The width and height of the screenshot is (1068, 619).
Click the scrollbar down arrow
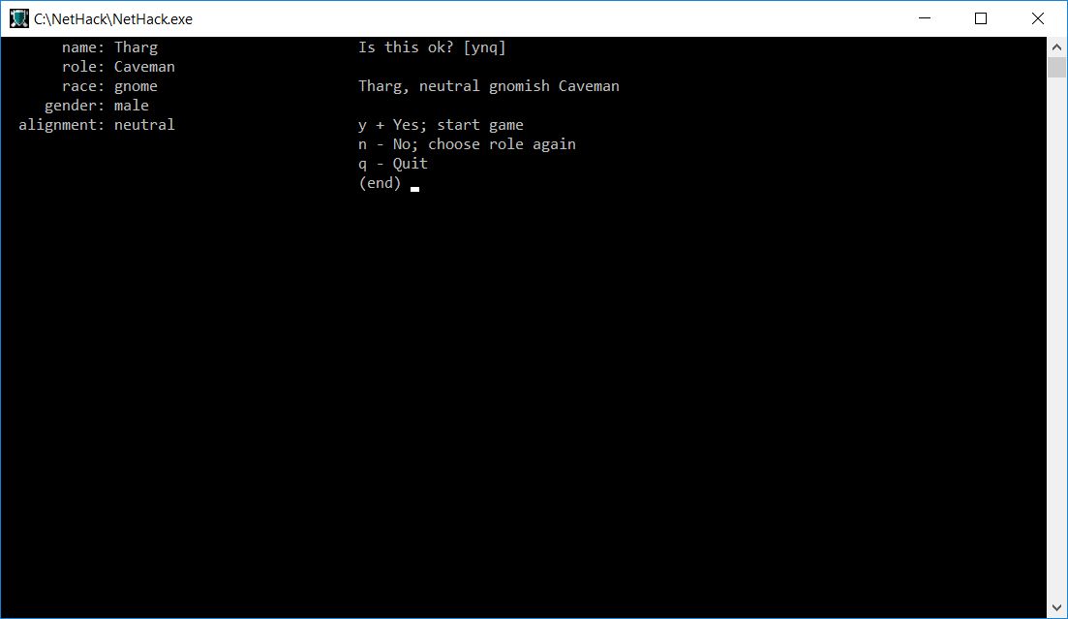[x=1056, y=608]
